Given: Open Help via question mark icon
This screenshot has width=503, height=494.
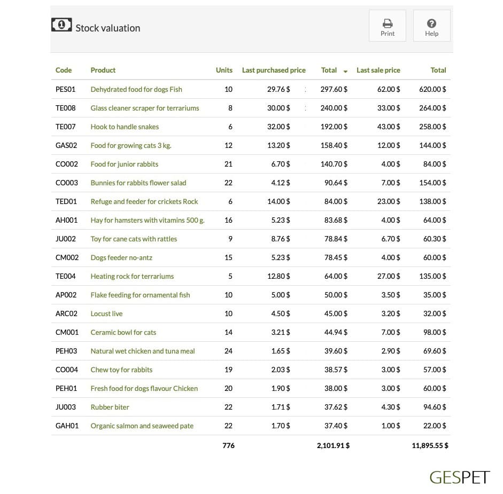Looking at the screenshot, I should pos(431,23).
